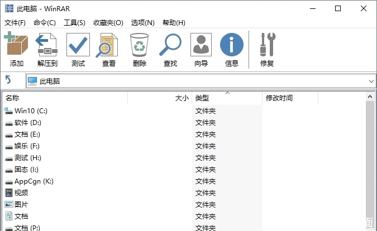Click 文件夹 type cell in 视频 row
This screenshot has width=377, height=231.
coord(206,193)
